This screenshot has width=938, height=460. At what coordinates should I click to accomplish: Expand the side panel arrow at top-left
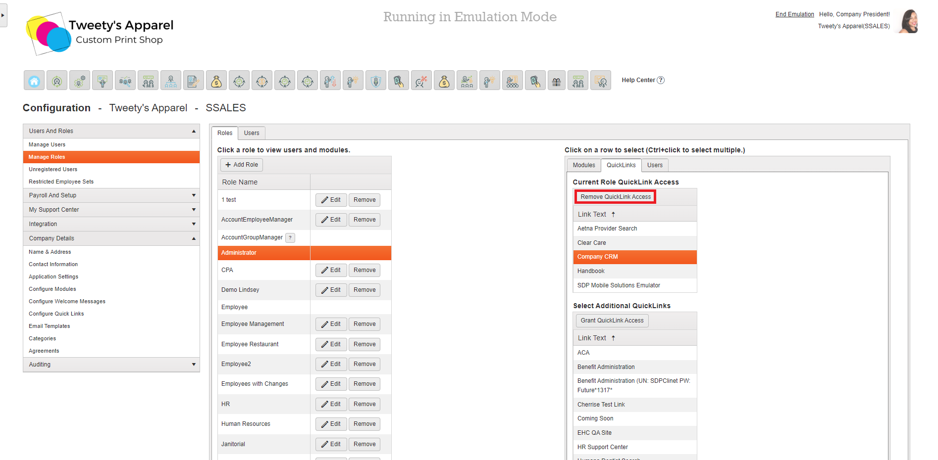[3, 15]
